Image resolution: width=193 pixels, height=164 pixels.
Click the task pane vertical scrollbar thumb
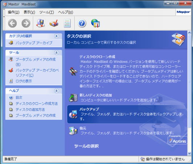[x=189, y=81]
